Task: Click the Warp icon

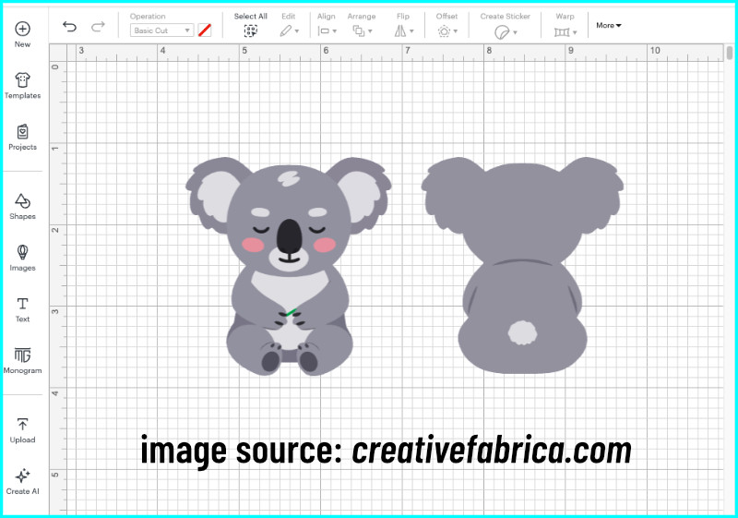Action: pos(562,32)
